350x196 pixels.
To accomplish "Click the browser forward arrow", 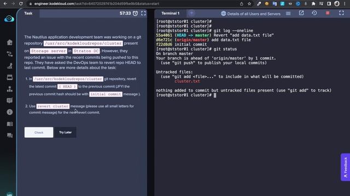I will click(13, 4).
